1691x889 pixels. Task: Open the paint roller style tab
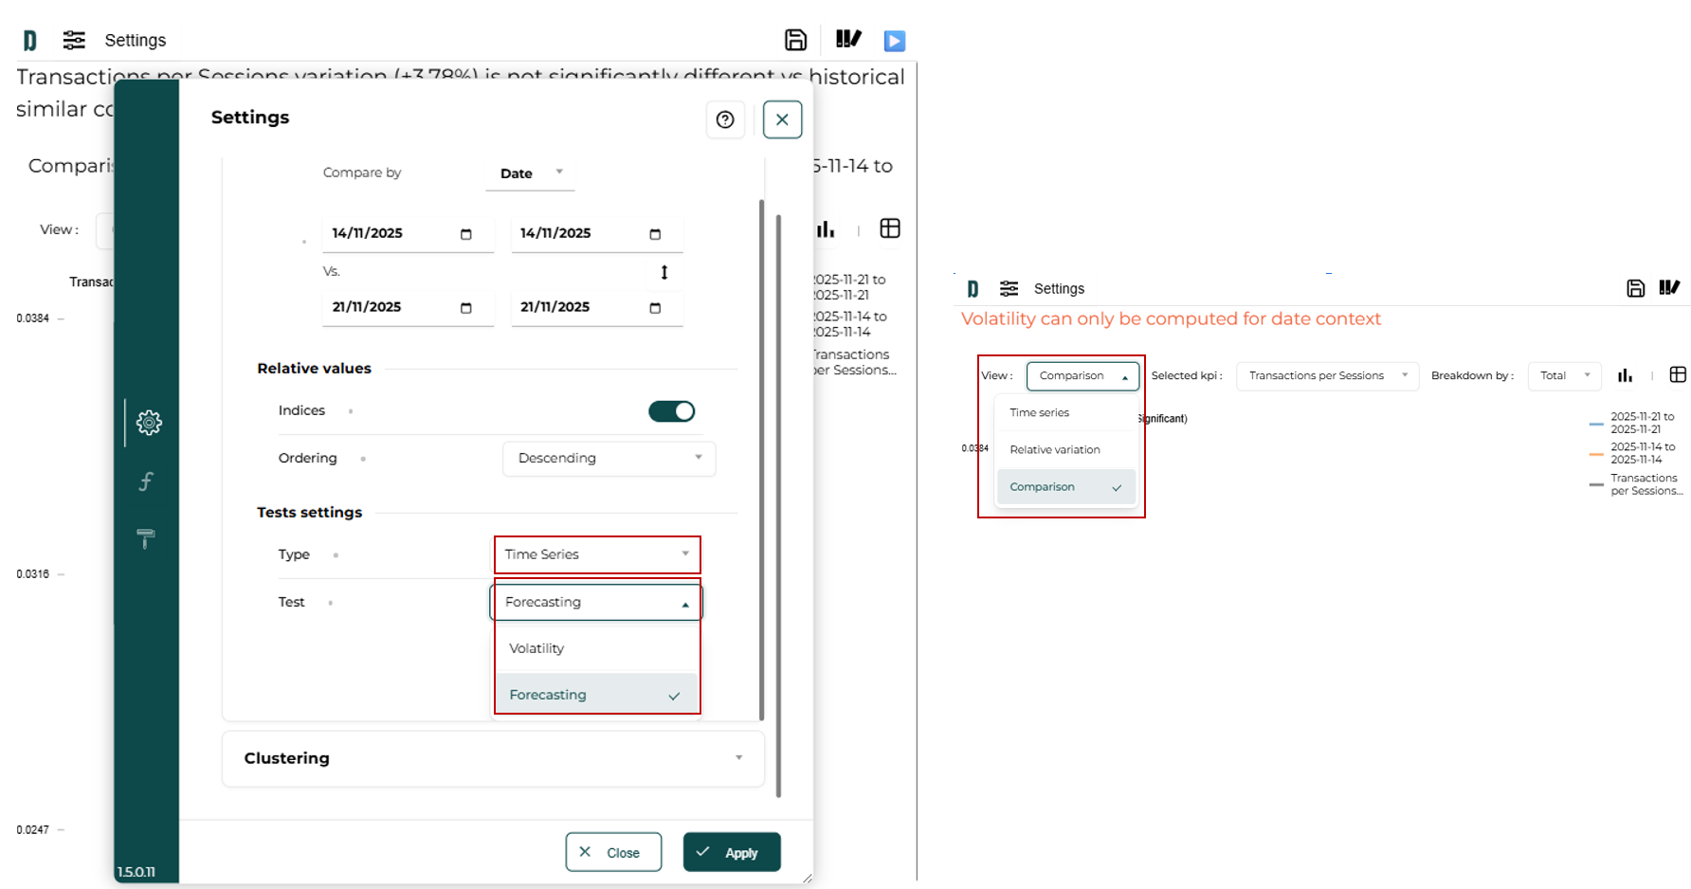click(x=146, y=539)
